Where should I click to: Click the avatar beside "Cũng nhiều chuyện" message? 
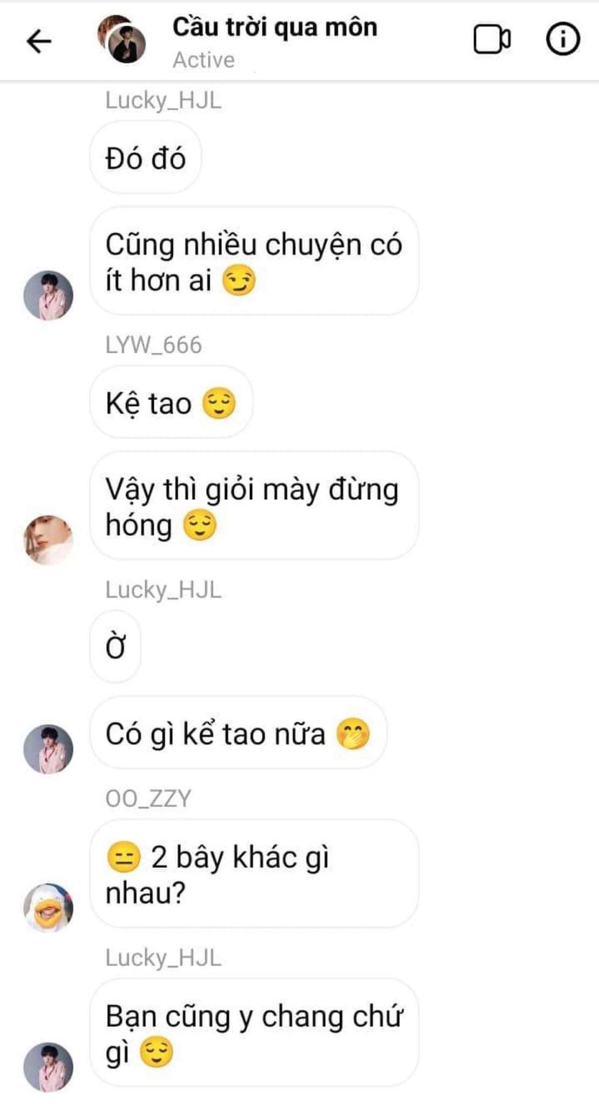[48, 296]
